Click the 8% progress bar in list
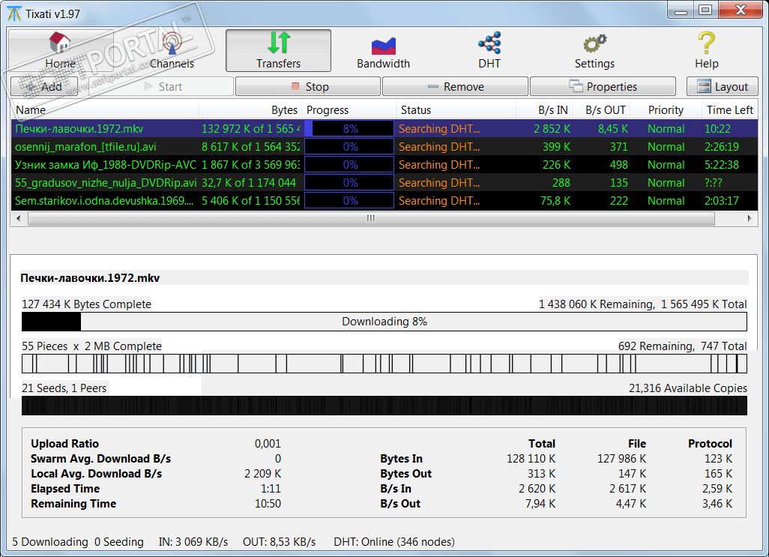Viewport: 769px width, 557px height. tap(349, 128)
